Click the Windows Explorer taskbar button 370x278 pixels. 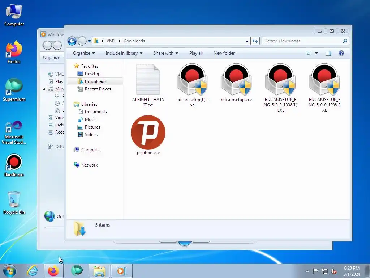coord(99,271)
